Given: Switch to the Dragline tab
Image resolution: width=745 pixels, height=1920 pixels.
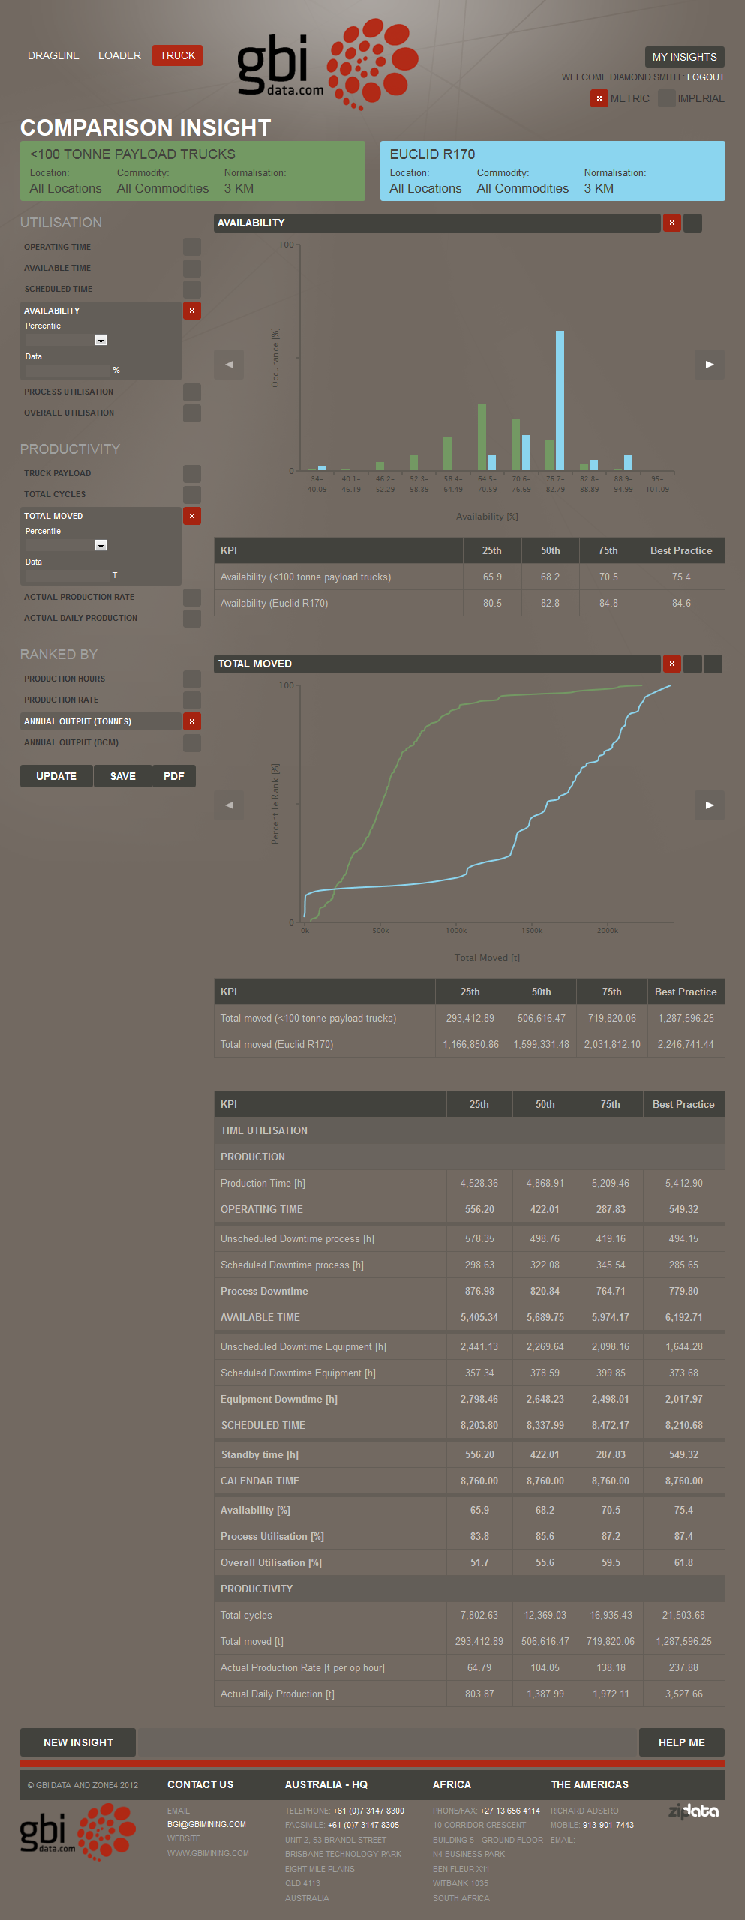Looking at the screenshot, I should (53, 55).
